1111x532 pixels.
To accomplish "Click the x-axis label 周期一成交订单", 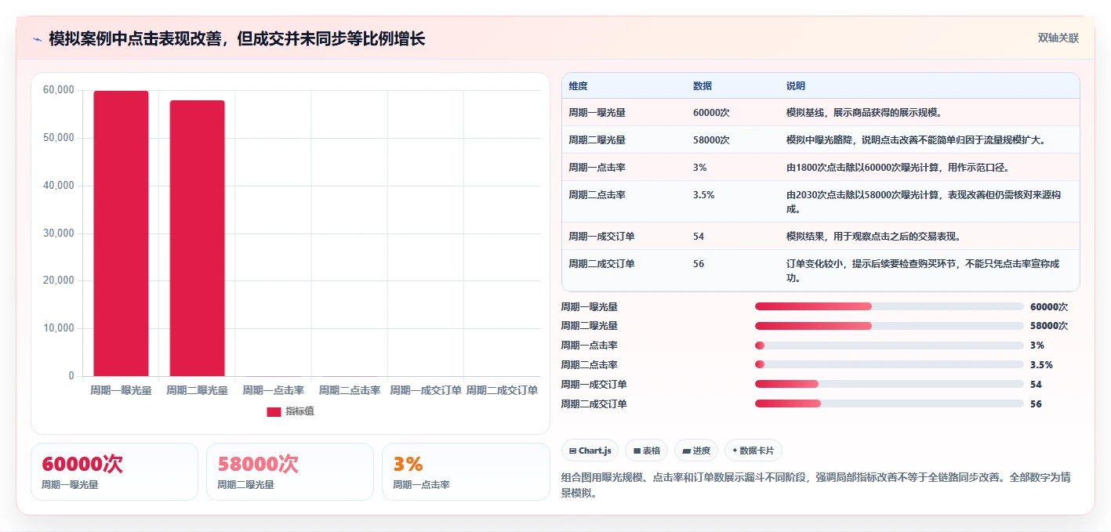I will (426, 390).
